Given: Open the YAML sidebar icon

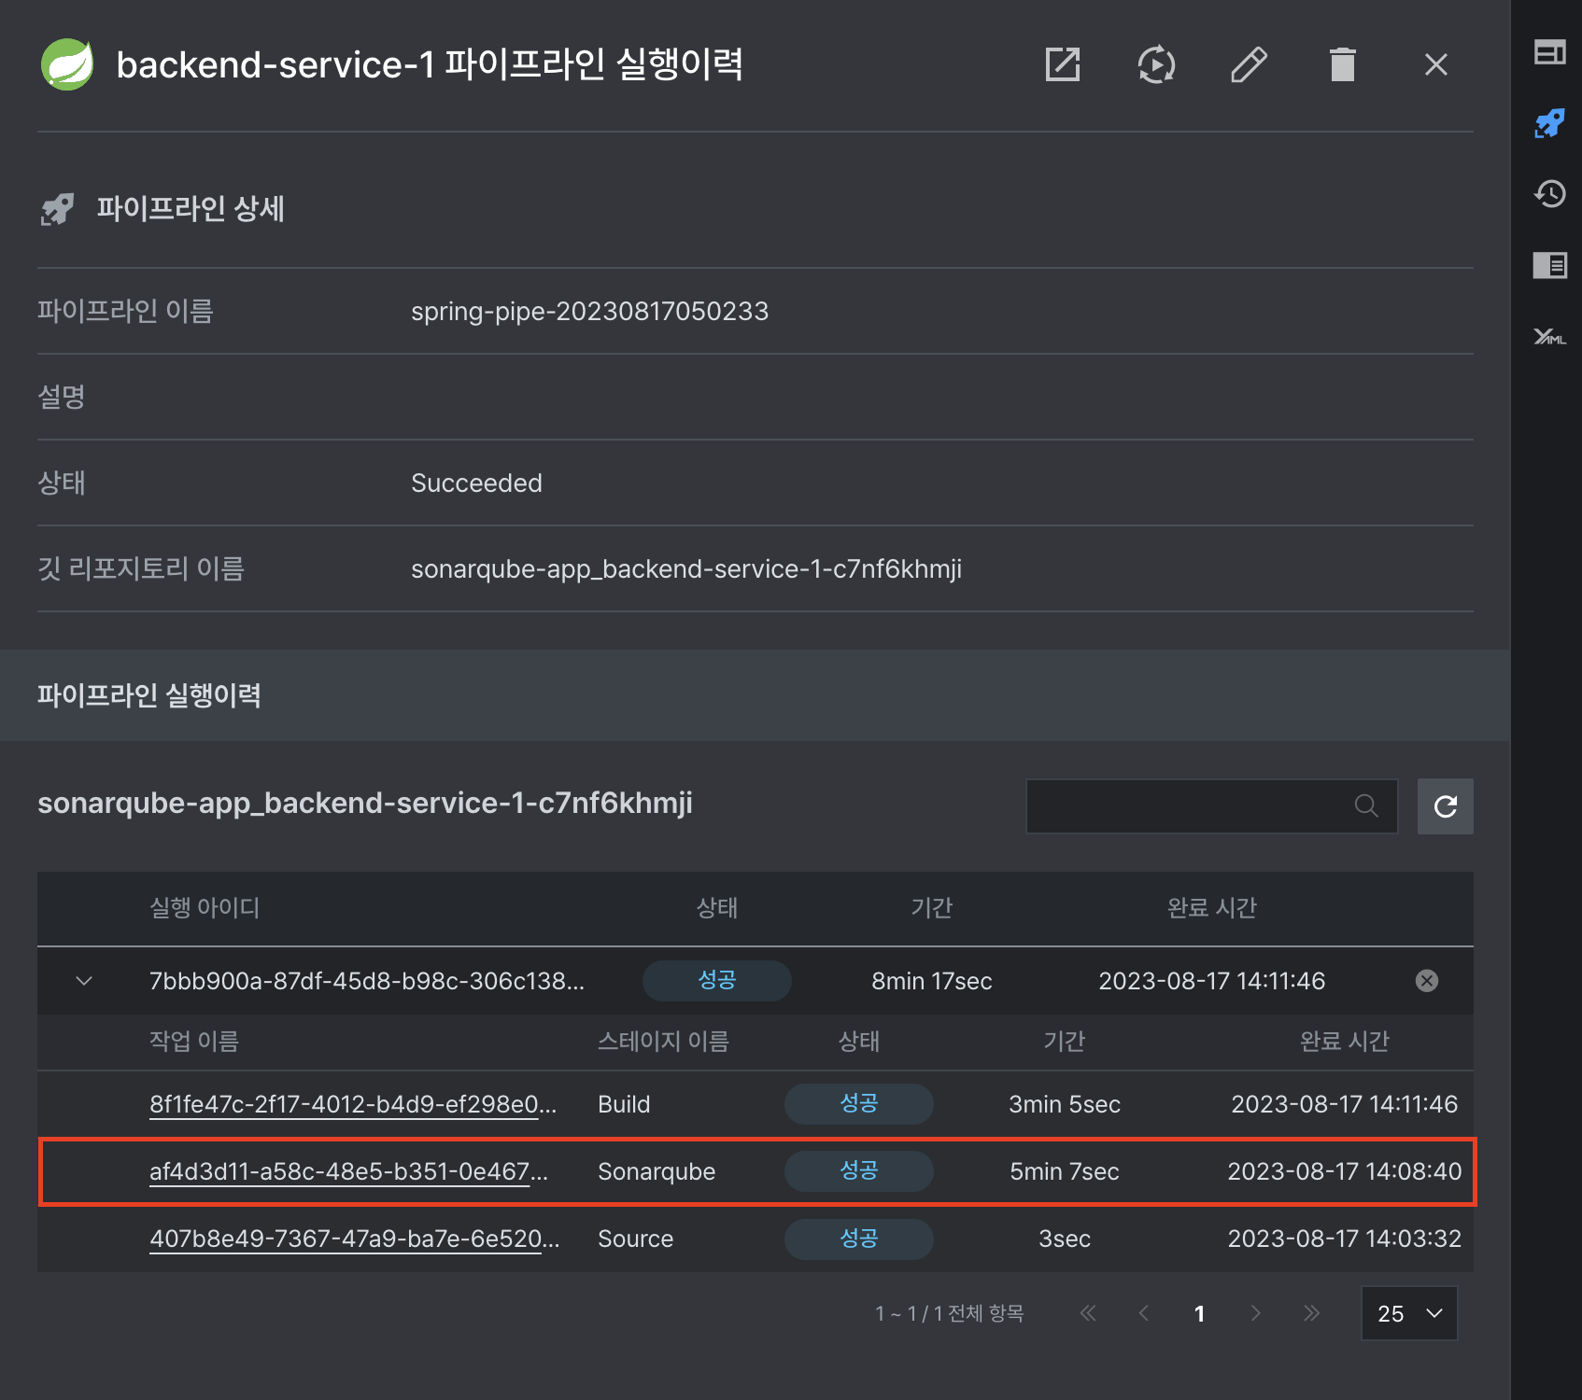Looking at the screenshot, I should coord(1549,337).
